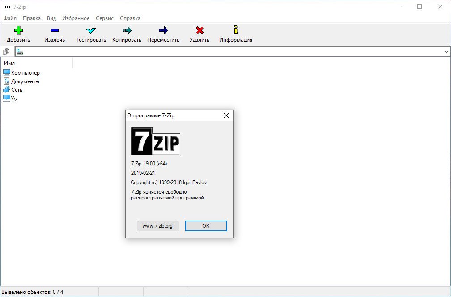Click the Документы page icon
This screenshot has height=297, width=451.
tap(7, 81)
